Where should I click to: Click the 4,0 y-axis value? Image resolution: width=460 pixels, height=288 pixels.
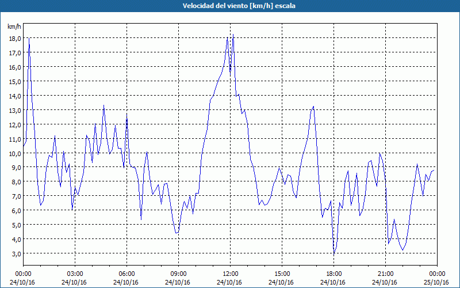pyautogui.click(x=16, y=239)
